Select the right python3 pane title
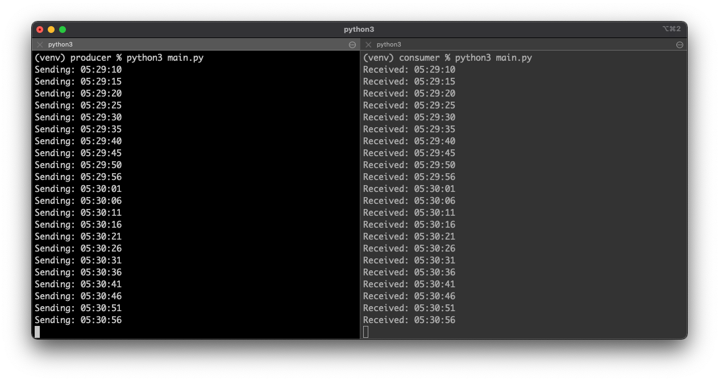 (389, 44)
